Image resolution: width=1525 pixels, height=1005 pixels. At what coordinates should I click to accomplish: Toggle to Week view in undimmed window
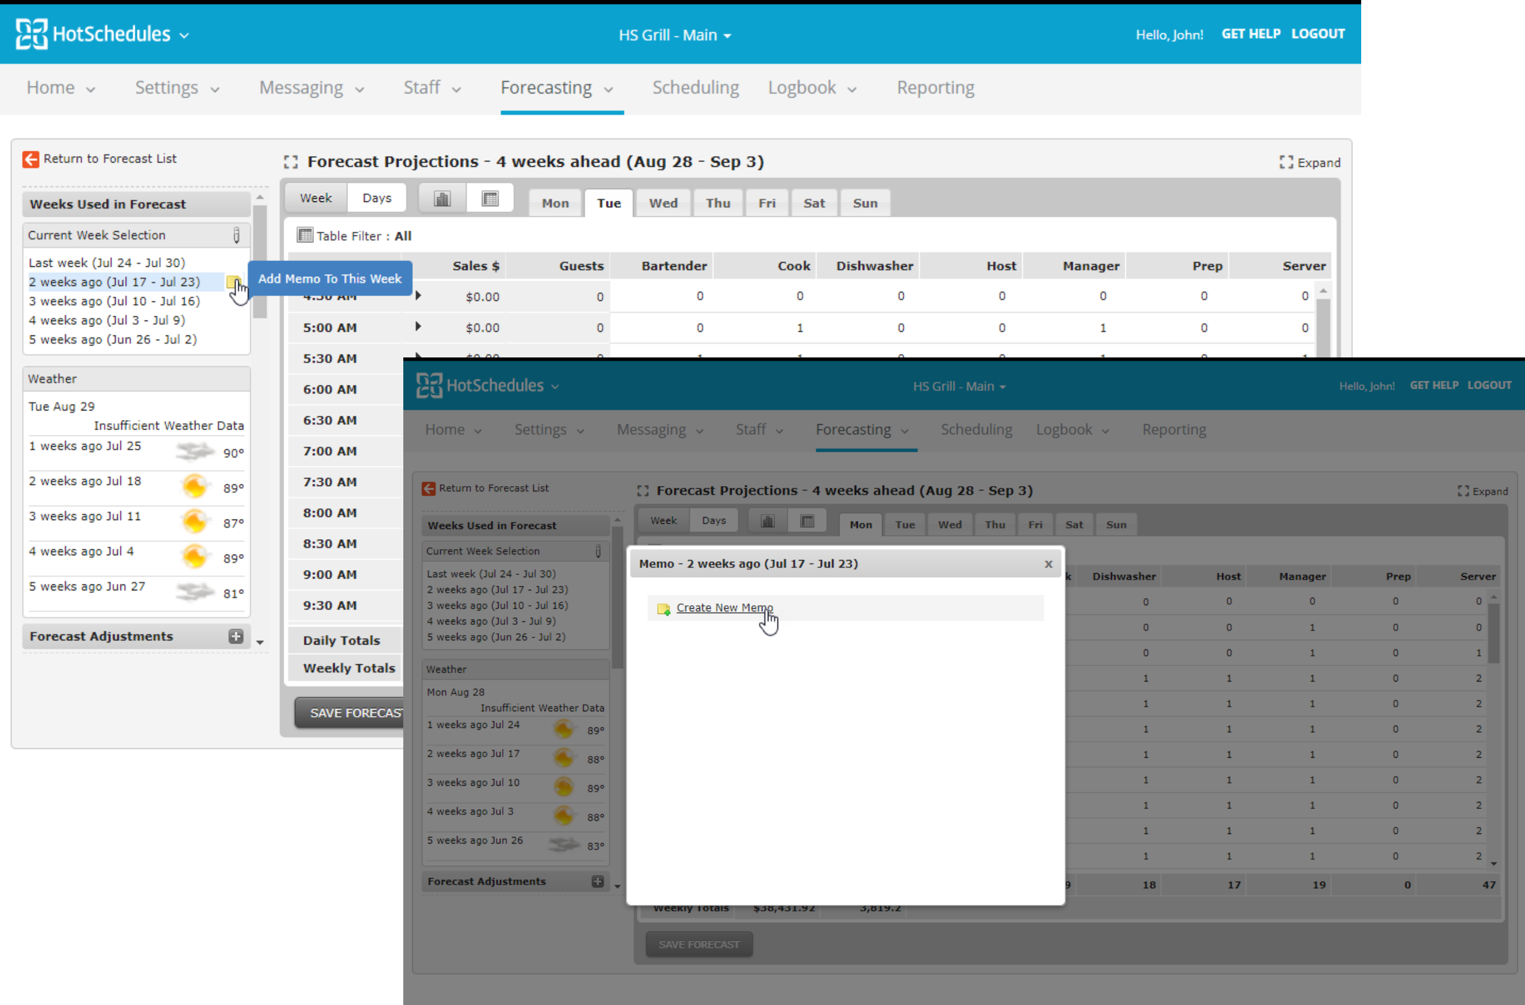coord(316,198)
